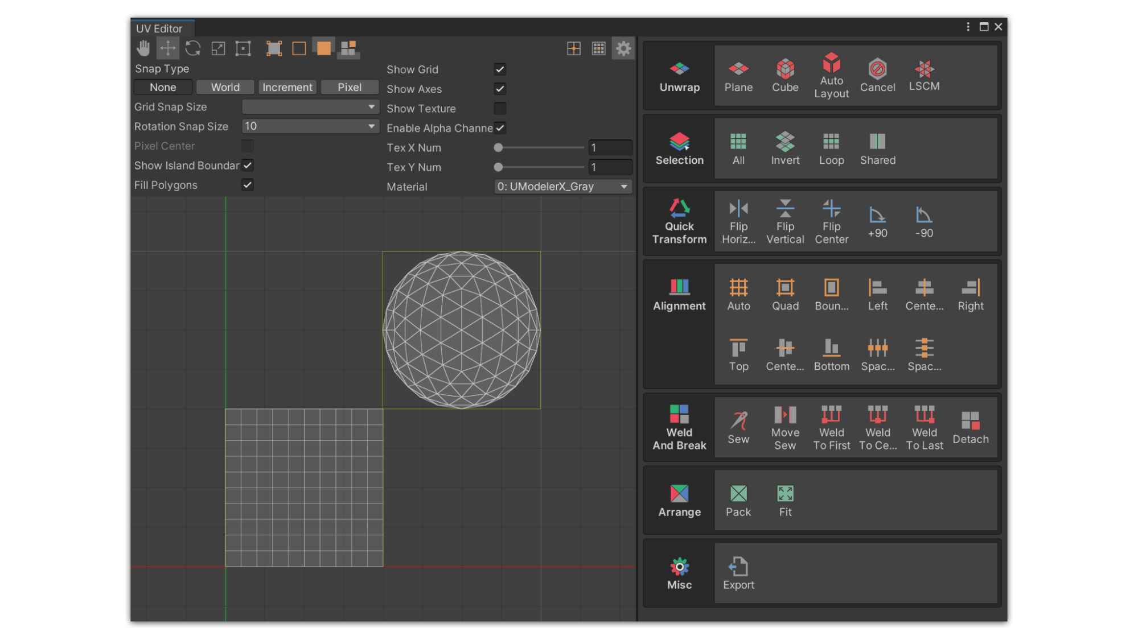Image resolution: width=1138 pixels, height=640 pixels.
Task: Toggle the Show Grid checkbox
Action: (x=500, y=69)
